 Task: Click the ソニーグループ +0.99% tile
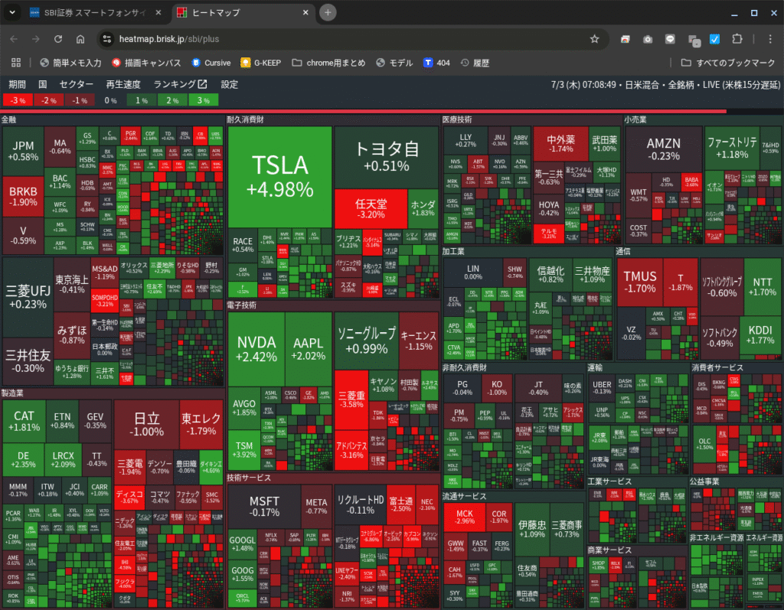pyautogui.click(x=367, y=341)
